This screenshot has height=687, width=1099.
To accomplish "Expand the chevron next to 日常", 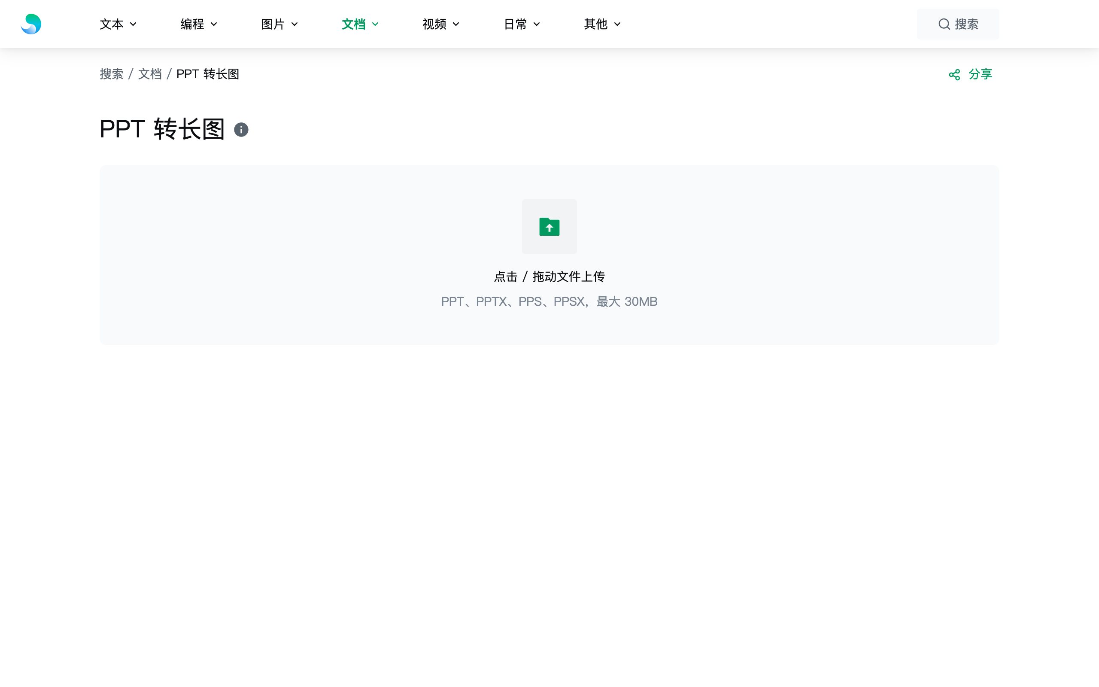I will pyautogui.click(x=536, y=24).
